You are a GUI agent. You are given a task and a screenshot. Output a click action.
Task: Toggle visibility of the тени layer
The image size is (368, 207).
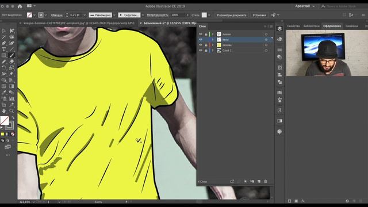(x=201, y=40)
